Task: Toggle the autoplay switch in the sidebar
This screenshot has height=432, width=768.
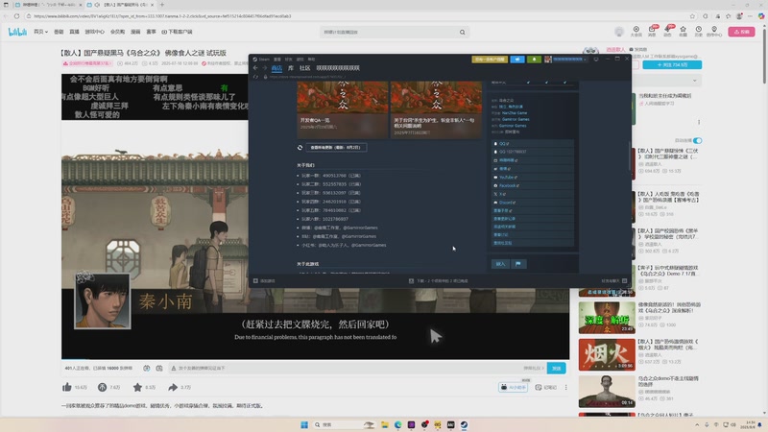Action: (x=698, y=140)
